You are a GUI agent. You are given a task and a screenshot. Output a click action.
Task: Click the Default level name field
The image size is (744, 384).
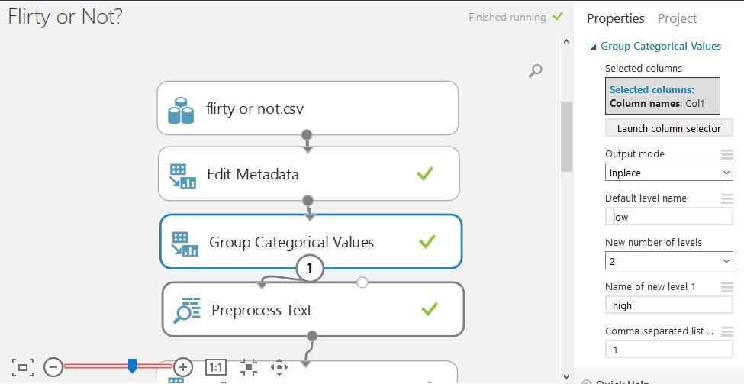668,217
